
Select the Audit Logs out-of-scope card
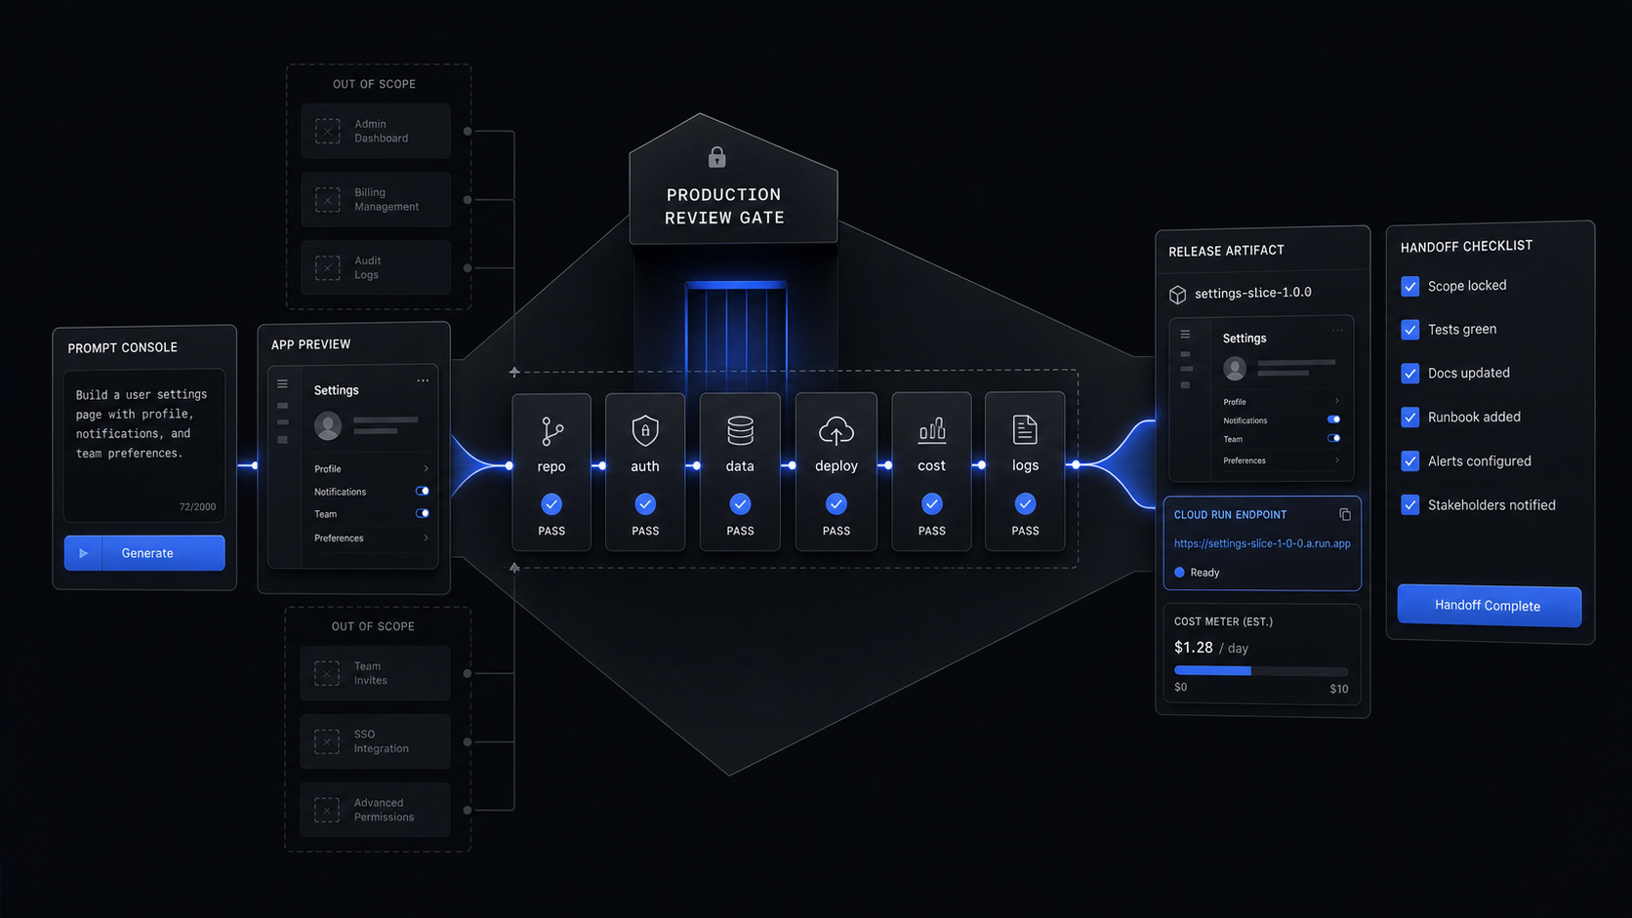pyautogui.click(x=376, y=268)
